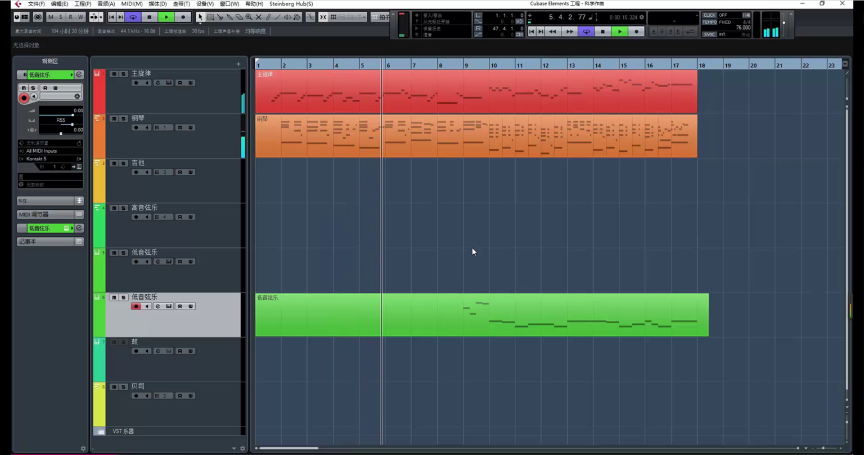Screen dimensions: 864x455
Task: Select the Split scissors tool
Action: [220, 17]
